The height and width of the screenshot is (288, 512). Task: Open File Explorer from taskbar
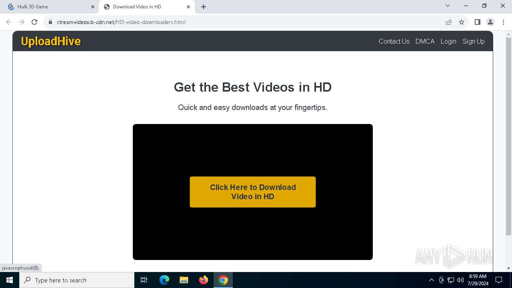pyautogui.click(x=184, y=280)
